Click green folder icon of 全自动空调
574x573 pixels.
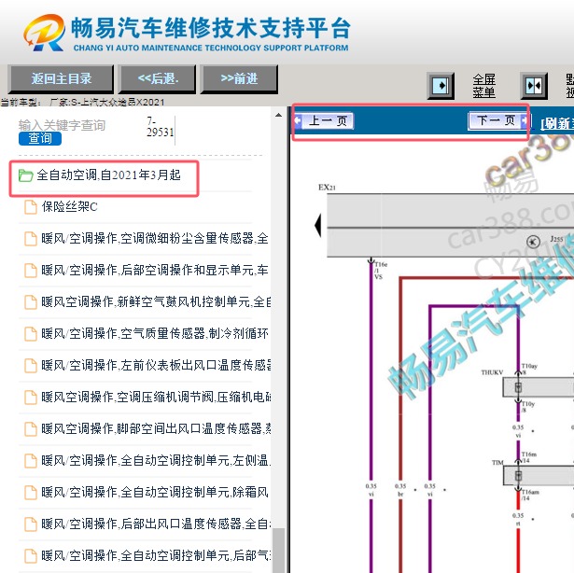[x=25, y=175]
